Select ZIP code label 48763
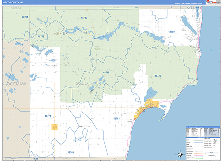The height and width of the screenshot is (161, 222). tap(117, 119)
